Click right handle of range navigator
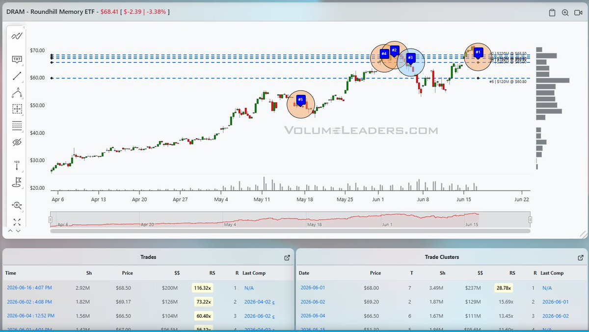Screen dimensions: 589x332 pyautogui.click(x=530, y=220)
